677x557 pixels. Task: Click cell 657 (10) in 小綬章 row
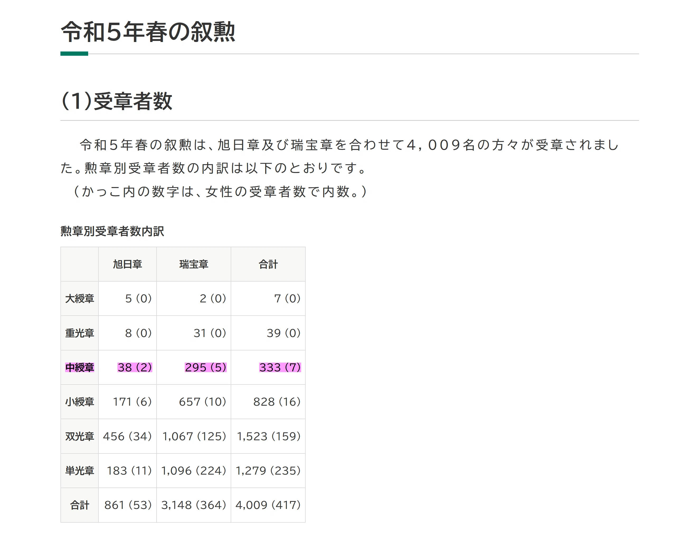coord(194,402)
